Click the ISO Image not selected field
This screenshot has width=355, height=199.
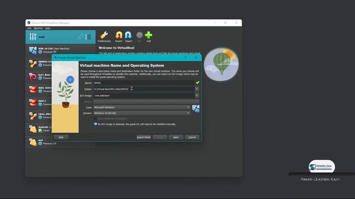144,96
